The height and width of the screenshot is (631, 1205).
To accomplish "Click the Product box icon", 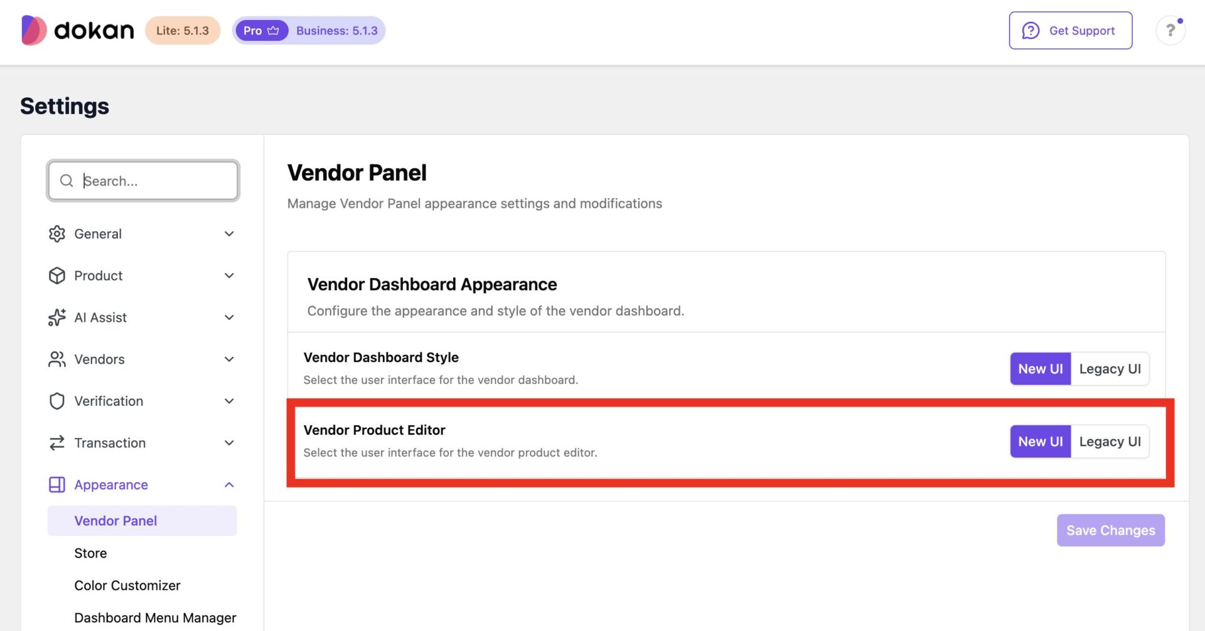I will coord(57,276).
